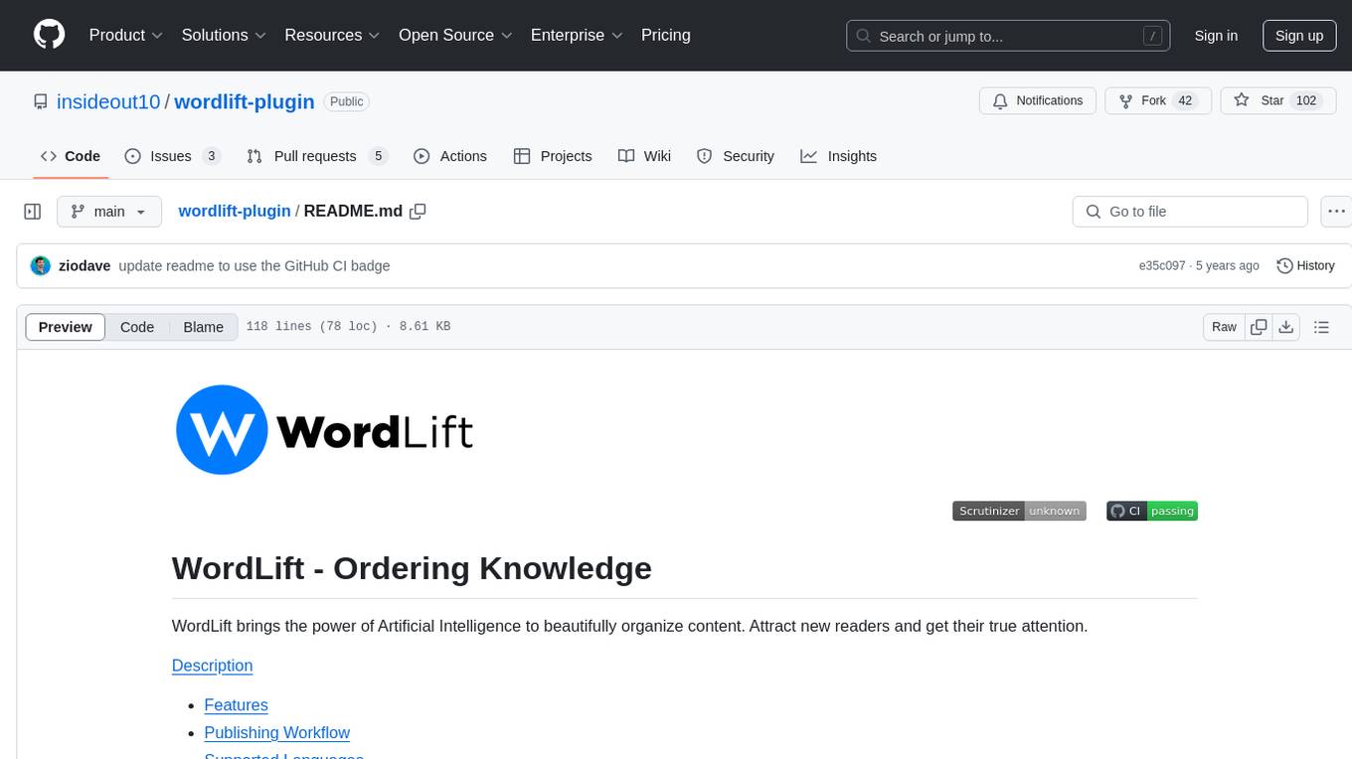Click the Scrutinizer unknown badge

pyautogui.click(x=1019, y=511)
